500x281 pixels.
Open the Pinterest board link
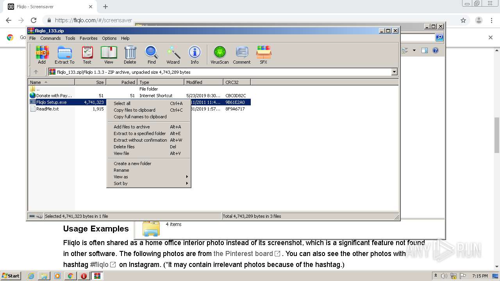(247, 254)
